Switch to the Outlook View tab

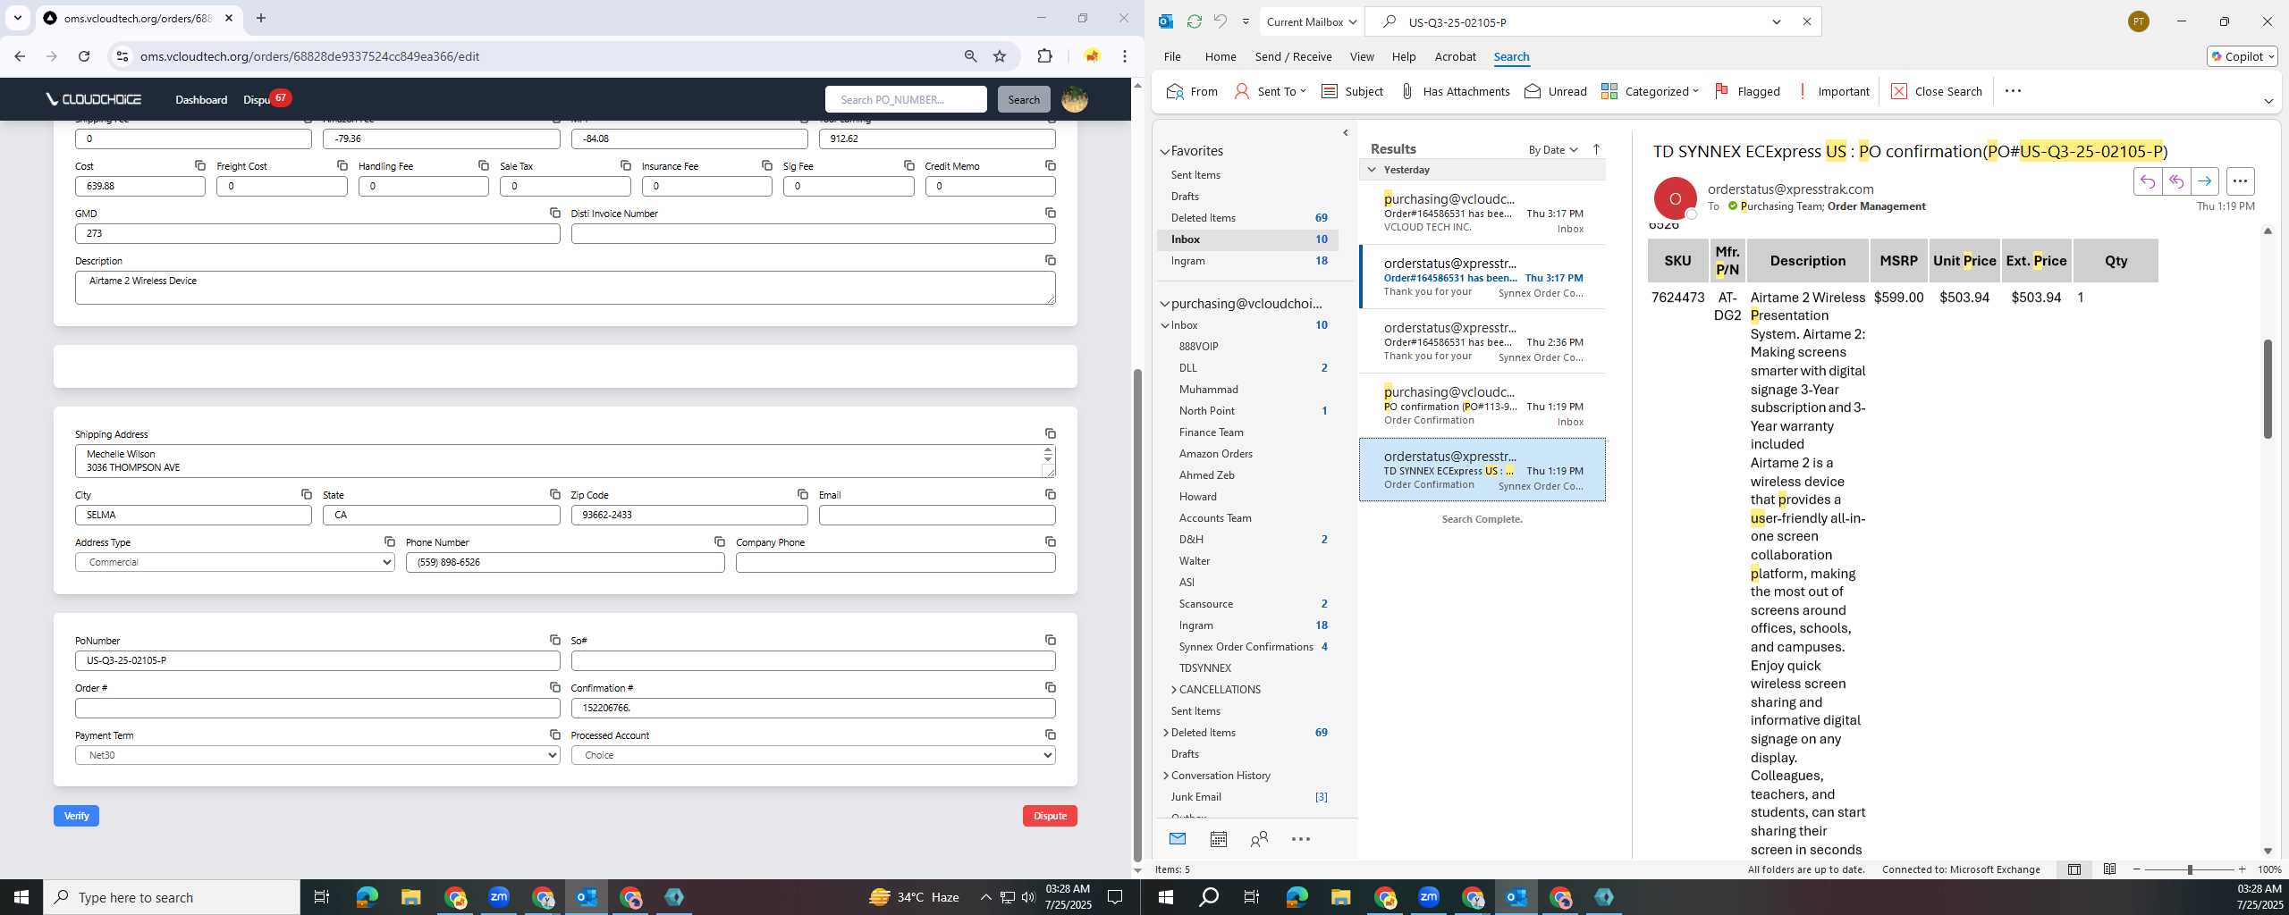pyautogui.click(x=1361, y=56)
